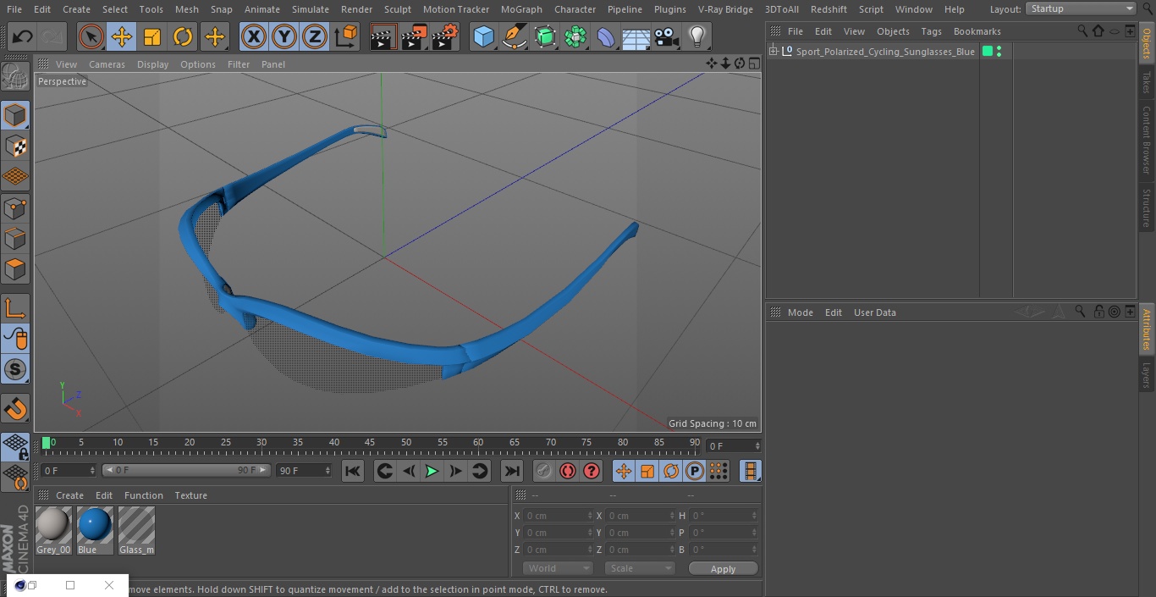Toggle parameter keyframe recording P button
Image resolution: width=1156 pixels, height=597 pixels.
695,471
